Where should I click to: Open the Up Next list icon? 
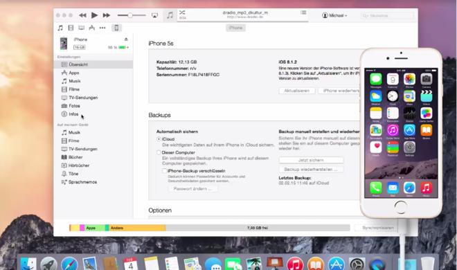(x=303, y=12)
